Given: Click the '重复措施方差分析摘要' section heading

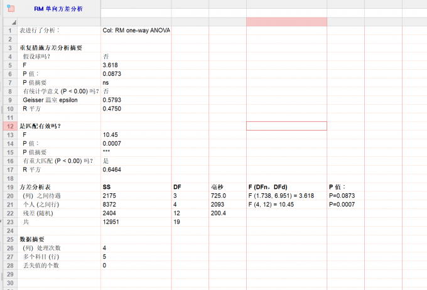Looking at the screenshot, I should tap(51, 48).
